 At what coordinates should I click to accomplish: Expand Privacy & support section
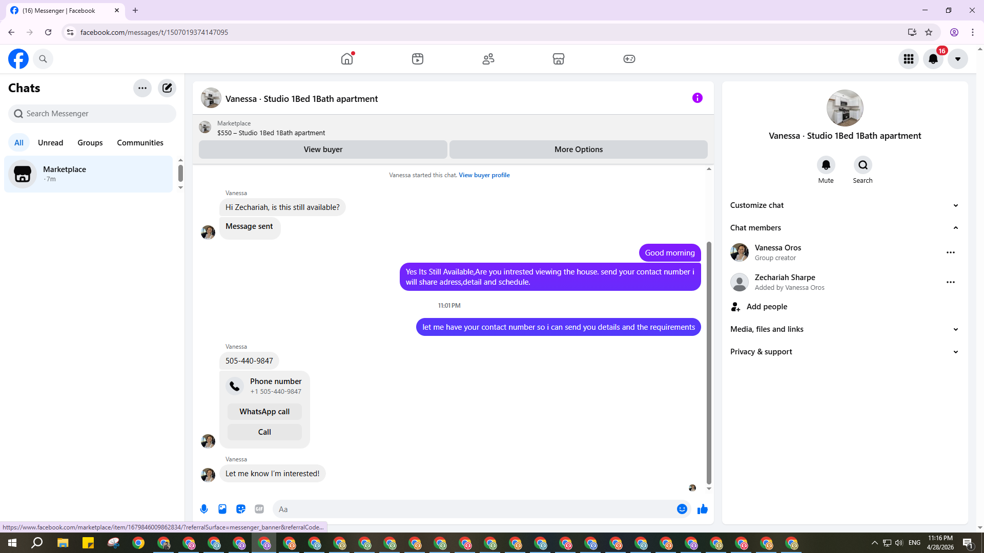point(845,352)
